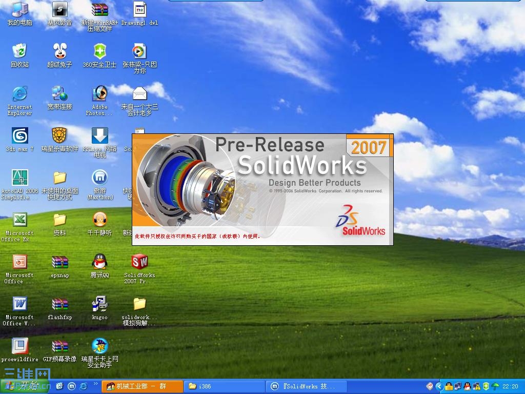Image resolution: width=525 pixels, height=394 pixels.
Task: Select the 瑞星杀毒软件 antivirus icon
Action: click(x=59, y=140)
